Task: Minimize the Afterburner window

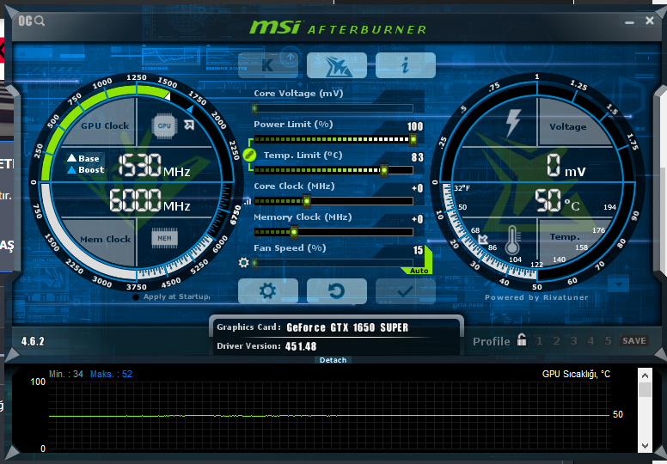Action: point(629,21)
